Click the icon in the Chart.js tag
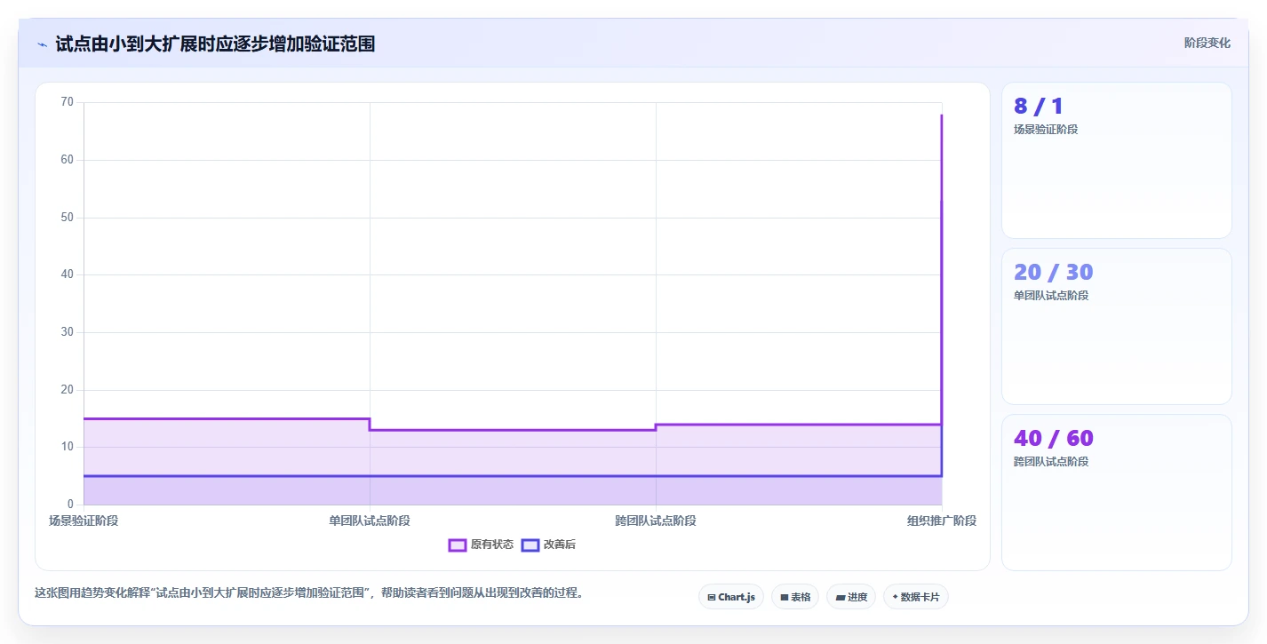The width and height of the screenshot is (1267, 644). 712,598
